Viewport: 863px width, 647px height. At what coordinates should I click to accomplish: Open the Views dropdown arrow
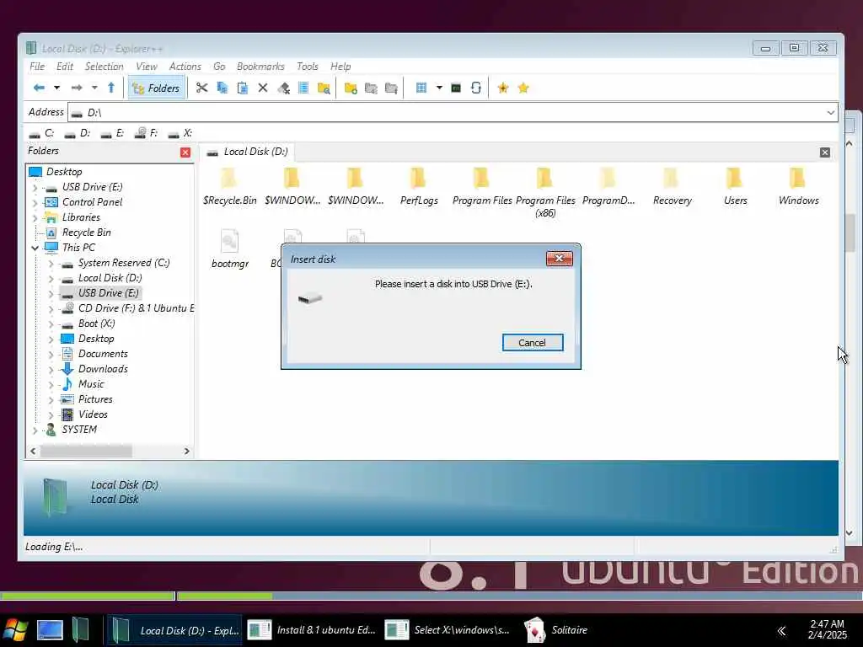(x=439, y=88)
